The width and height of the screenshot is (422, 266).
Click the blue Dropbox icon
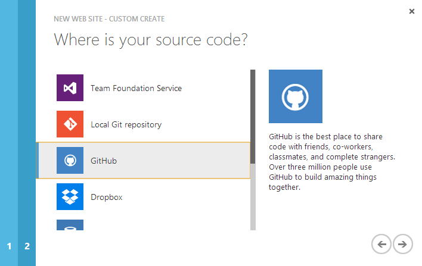(x=70, y=197)
